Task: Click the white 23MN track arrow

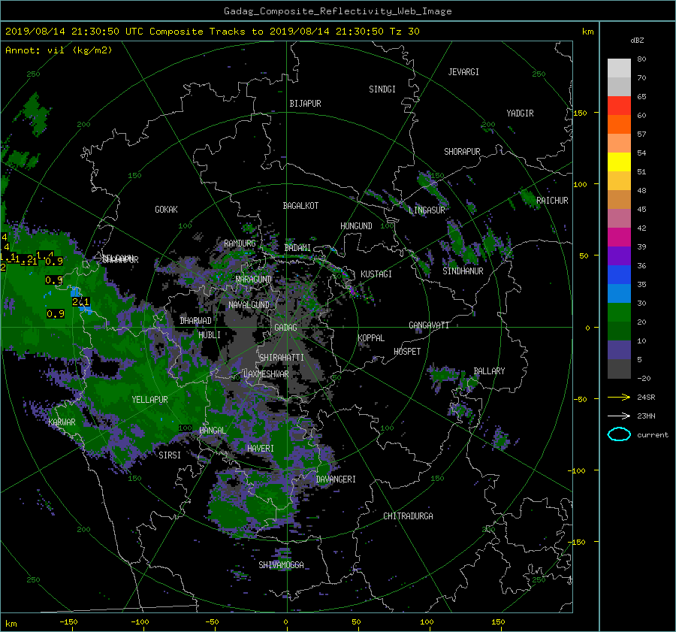Action: (619, 416)
